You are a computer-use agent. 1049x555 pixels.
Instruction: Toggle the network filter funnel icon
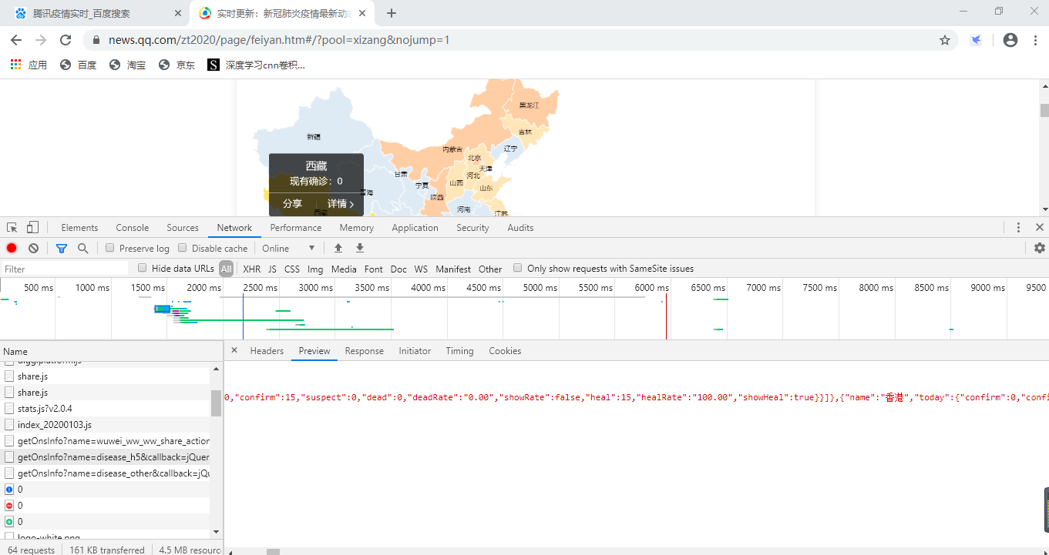click(x=62, y=248)
